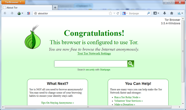
Task: Open a new tab with plus button
Action: (55, 8)
